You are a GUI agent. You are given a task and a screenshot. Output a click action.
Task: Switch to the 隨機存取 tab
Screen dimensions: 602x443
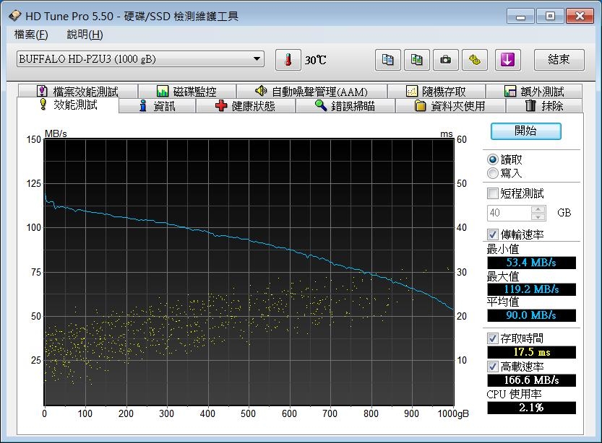coord(437,91)
